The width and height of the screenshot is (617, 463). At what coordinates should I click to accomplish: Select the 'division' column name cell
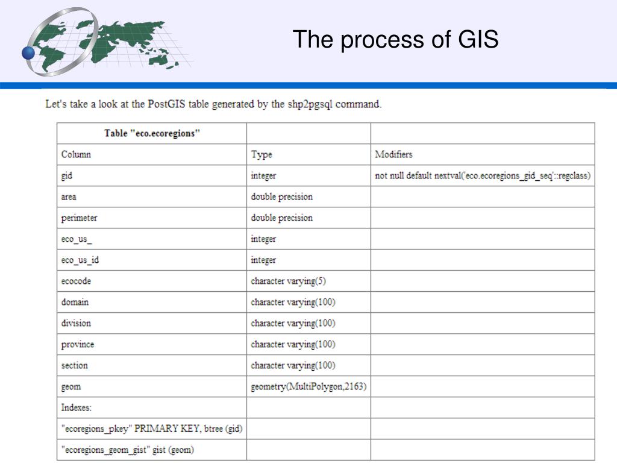pyautogui.click(x=152, y=323)
